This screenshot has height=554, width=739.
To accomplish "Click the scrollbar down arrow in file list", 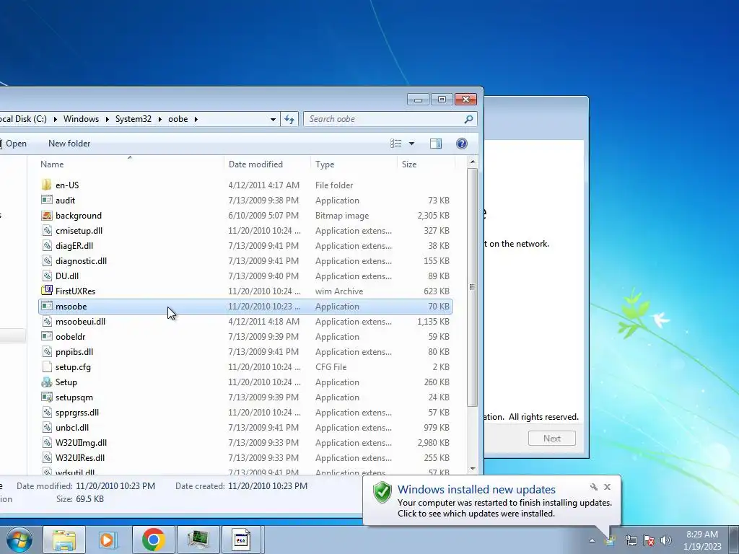I will coord(472,469).
